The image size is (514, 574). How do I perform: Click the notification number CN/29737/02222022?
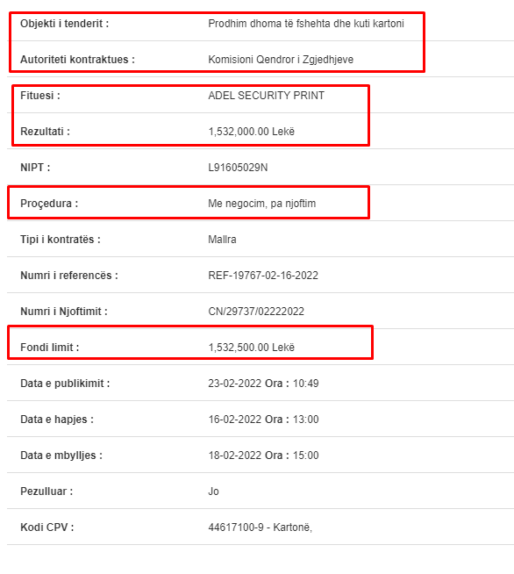tap(256, 312)
